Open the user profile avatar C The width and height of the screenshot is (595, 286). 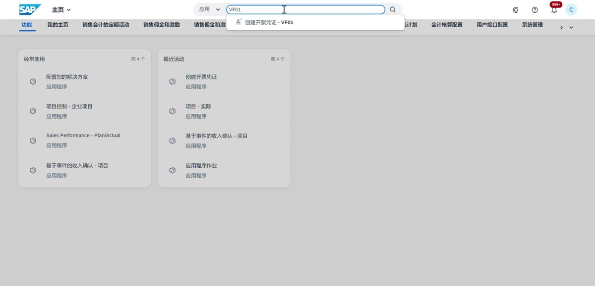571,9
